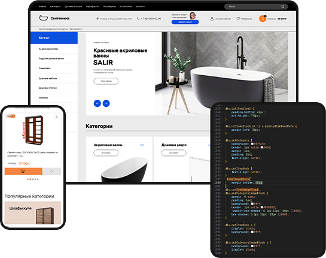Screen dimensions: 326x258
Task: Click color swatch on line 1570 border value
Action: pos(262,148)
